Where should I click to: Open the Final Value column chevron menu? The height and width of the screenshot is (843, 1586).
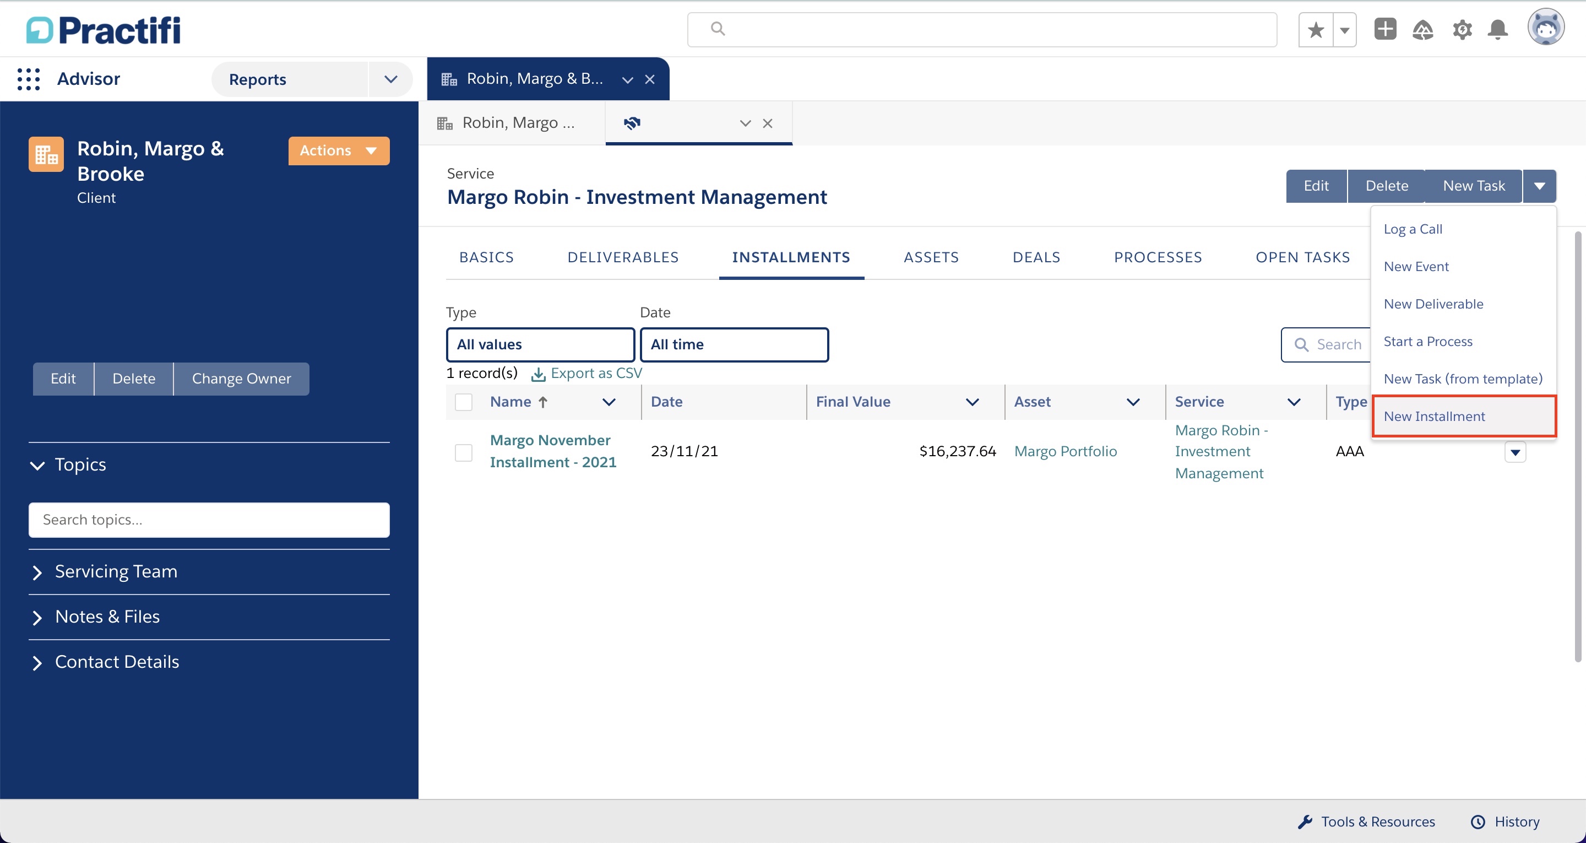click(972, 402)
